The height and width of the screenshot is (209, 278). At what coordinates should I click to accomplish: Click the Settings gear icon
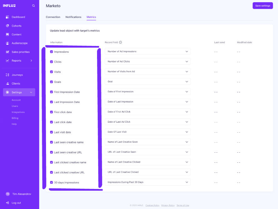[7, 92]
